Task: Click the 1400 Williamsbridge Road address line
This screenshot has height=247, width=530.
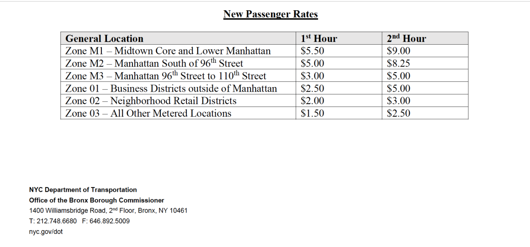Action: (108, 210)
